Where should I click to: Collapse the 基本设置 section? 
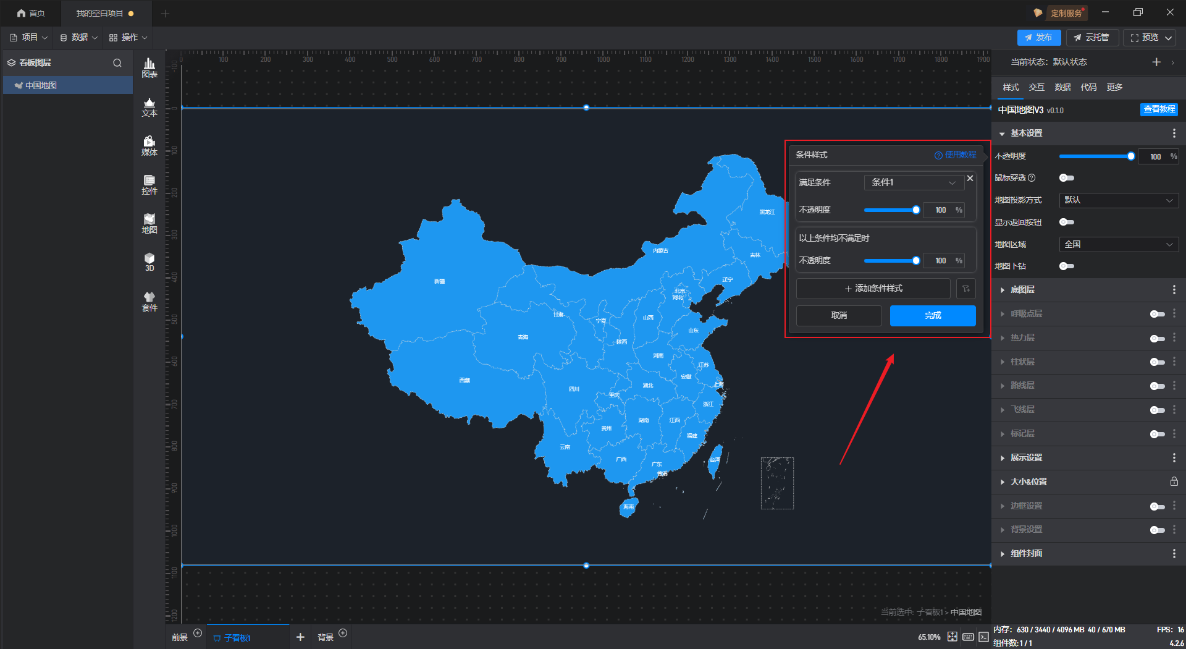(1002, 134)
